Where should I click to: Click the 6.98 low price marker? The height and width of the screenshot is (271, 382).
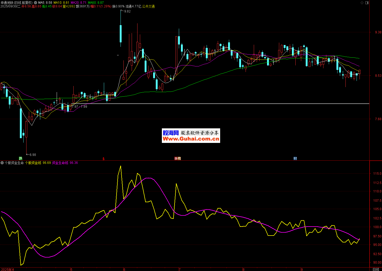[33, 155]
